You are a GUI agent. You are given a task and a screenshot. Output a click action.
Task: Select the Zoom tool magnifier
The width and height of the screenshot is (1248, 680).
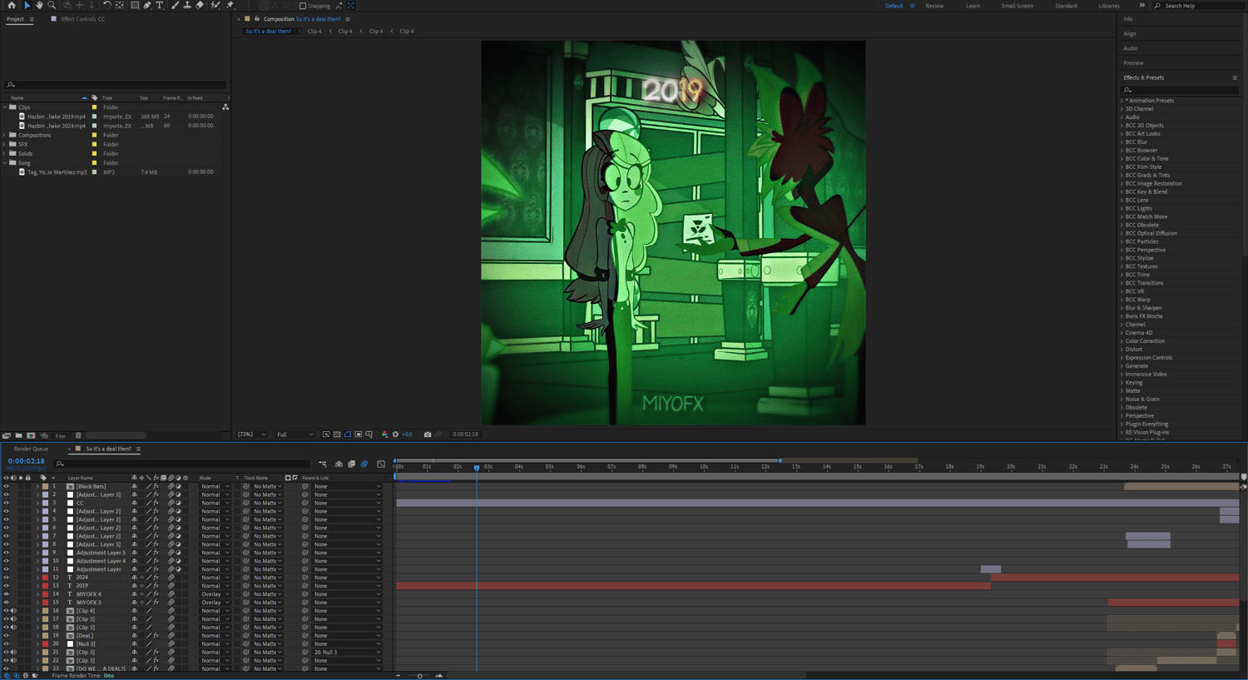click(52, 6)
